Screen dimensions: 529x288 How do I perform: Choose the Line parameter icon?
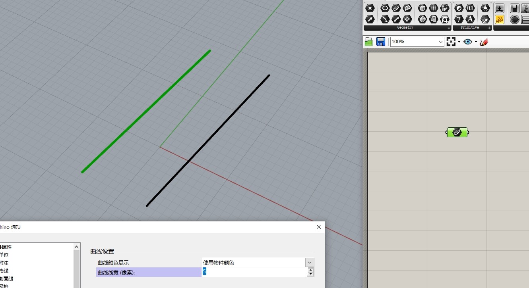pos(396,19)
